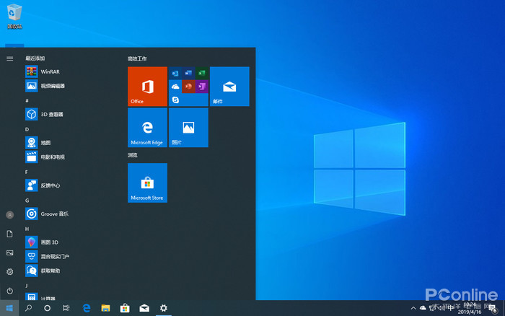Open the Office tile

pos(147,86)
